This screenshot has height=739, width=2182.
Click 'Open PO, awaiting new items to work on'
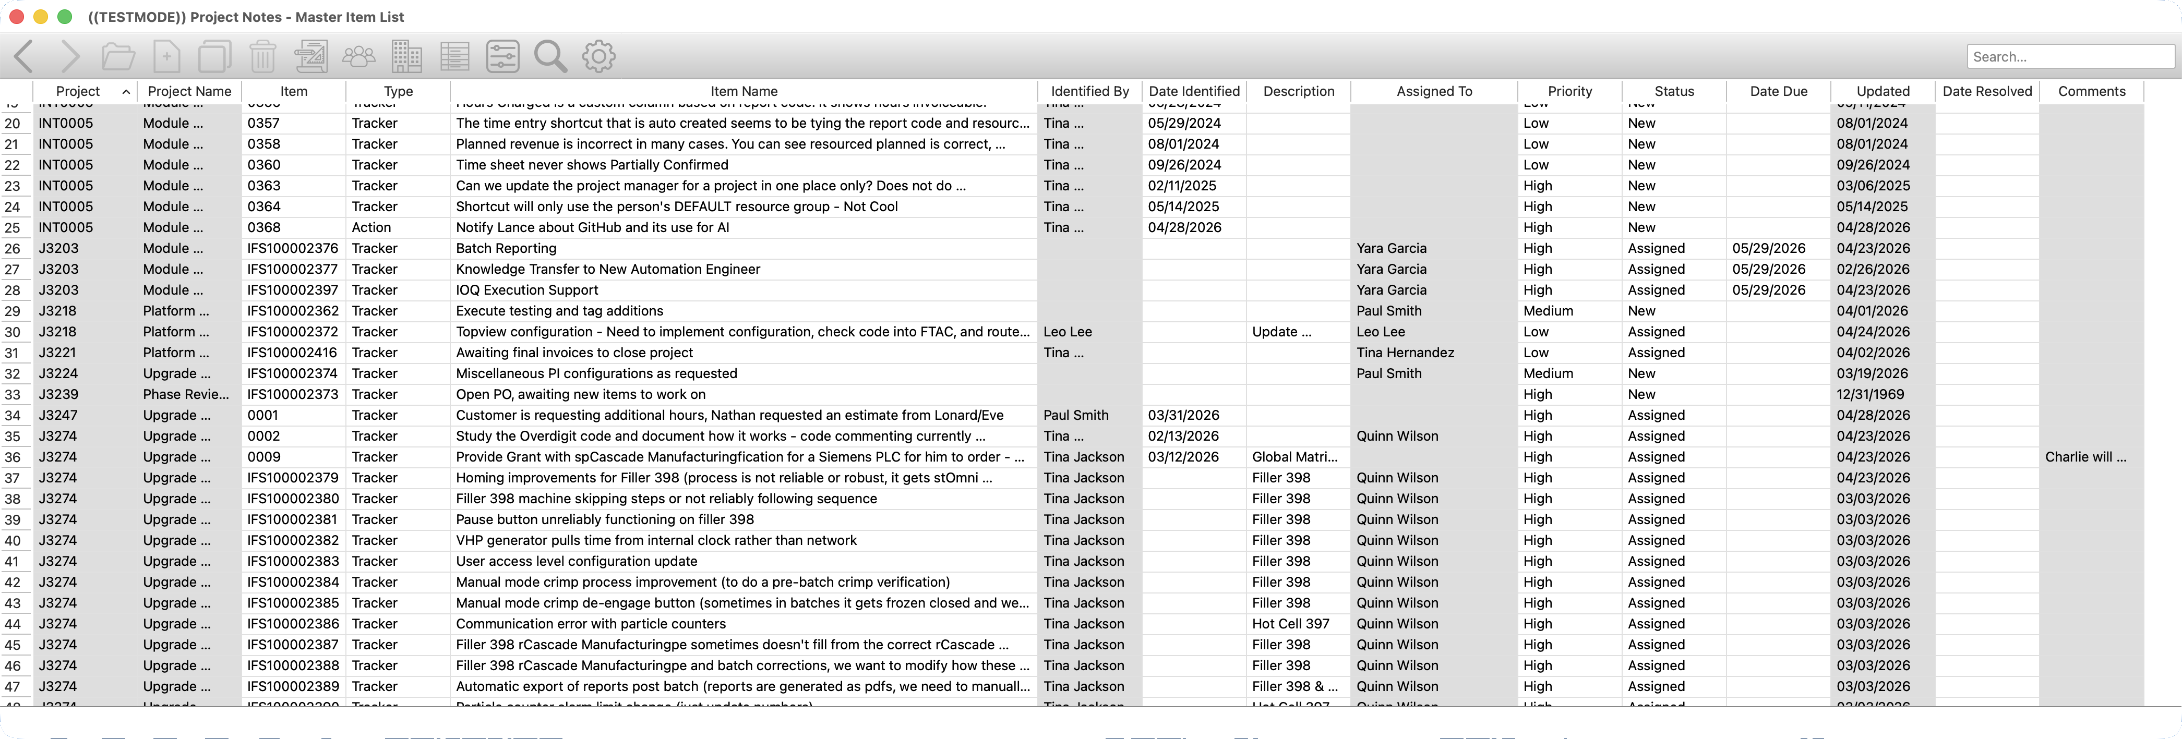click(x=744, y=394)
